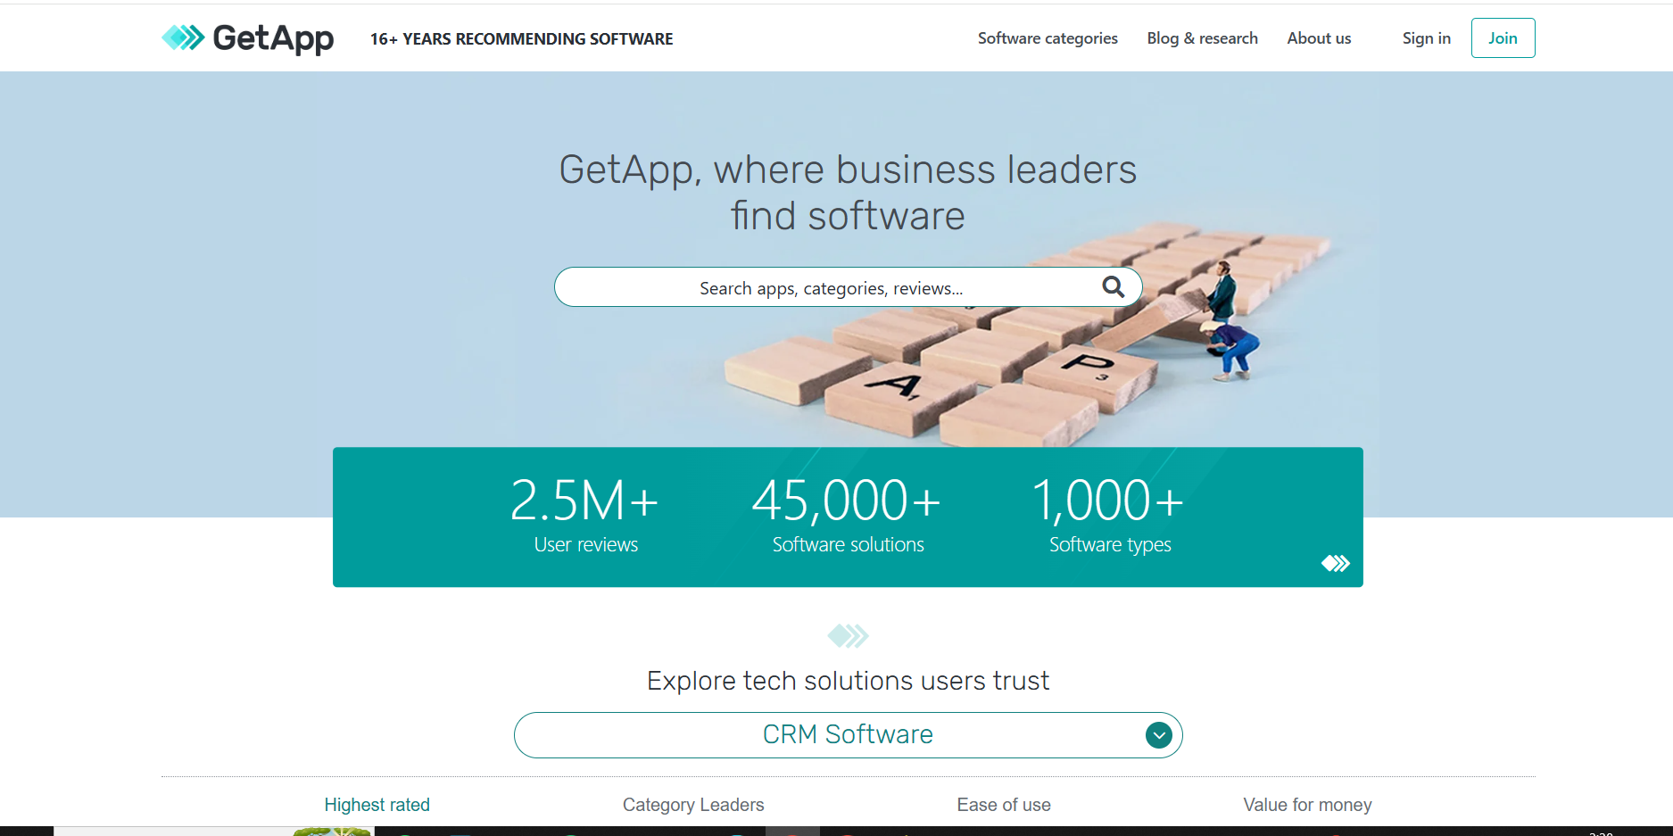Click the 2.5M+ User reviews statistic
The width and height of the screenshot is (1673, 836).
click(585, 515)
